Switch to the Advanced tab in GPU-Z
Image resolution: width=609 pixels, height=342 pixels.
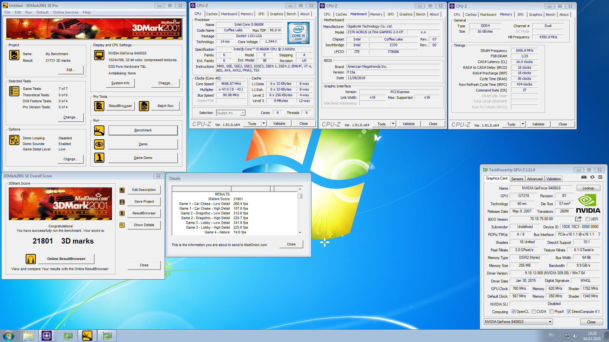535,179
